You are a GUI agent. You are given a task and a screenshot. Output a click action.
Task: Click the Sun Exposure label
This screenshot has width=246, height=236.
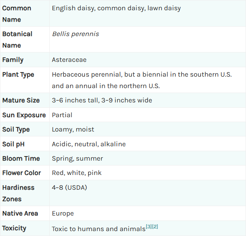pyautogui.click(x=24, y=115)
